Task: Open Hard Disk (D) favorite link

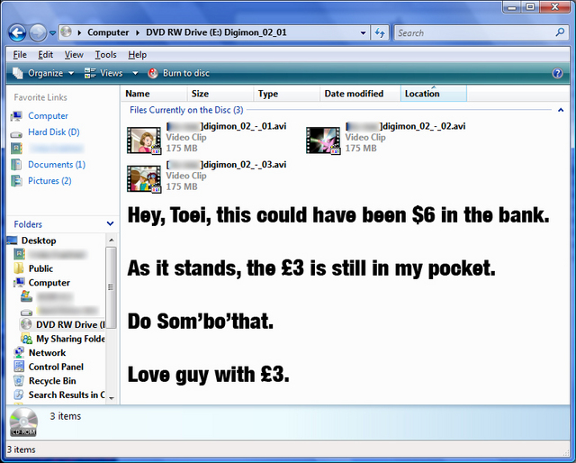Action: (54, 132)
